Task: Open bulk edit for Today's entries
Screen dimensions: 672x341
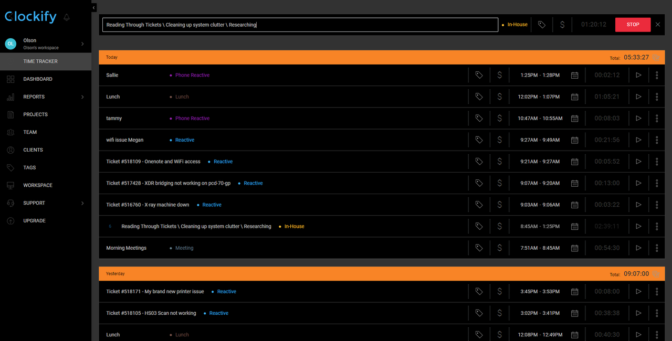Action: click(x=657, y=57)
